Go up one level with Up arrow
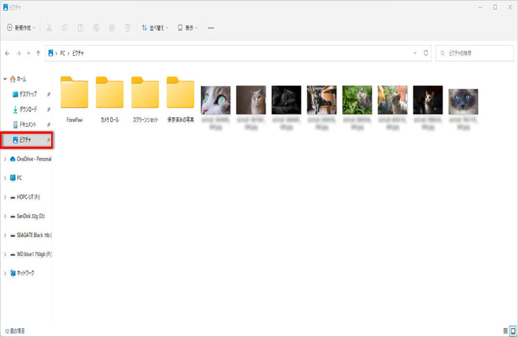Viewport: 518px width, 337px height. pos(38,53)
